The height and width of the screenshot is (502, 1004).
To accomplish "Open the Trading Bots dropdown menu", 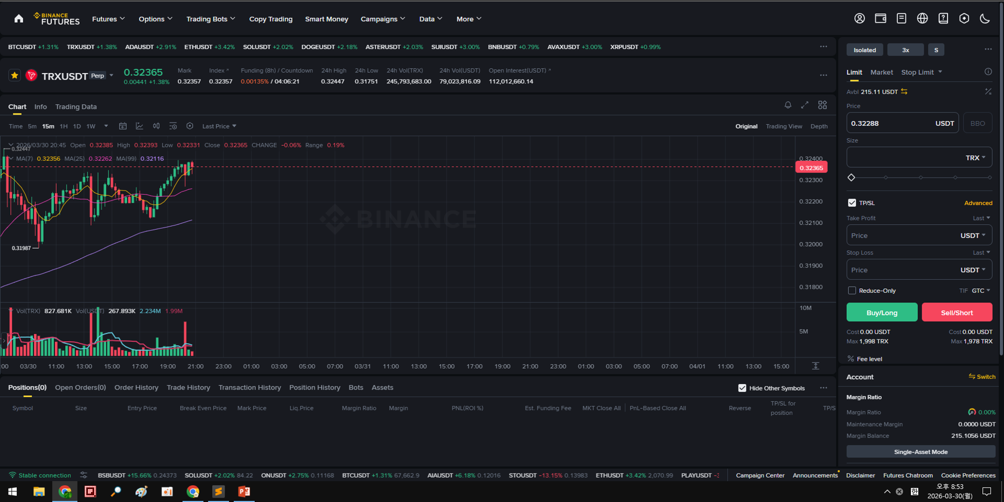I will point(211,19).
